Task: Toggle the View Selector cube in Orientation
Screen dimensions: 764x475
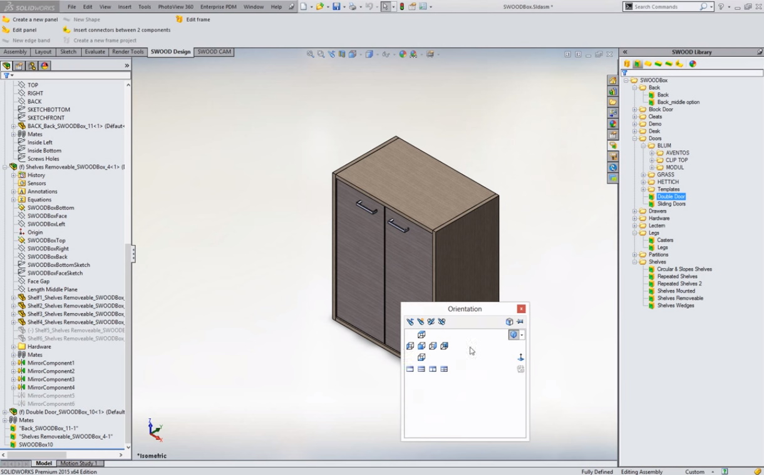Action: (509, 322)
